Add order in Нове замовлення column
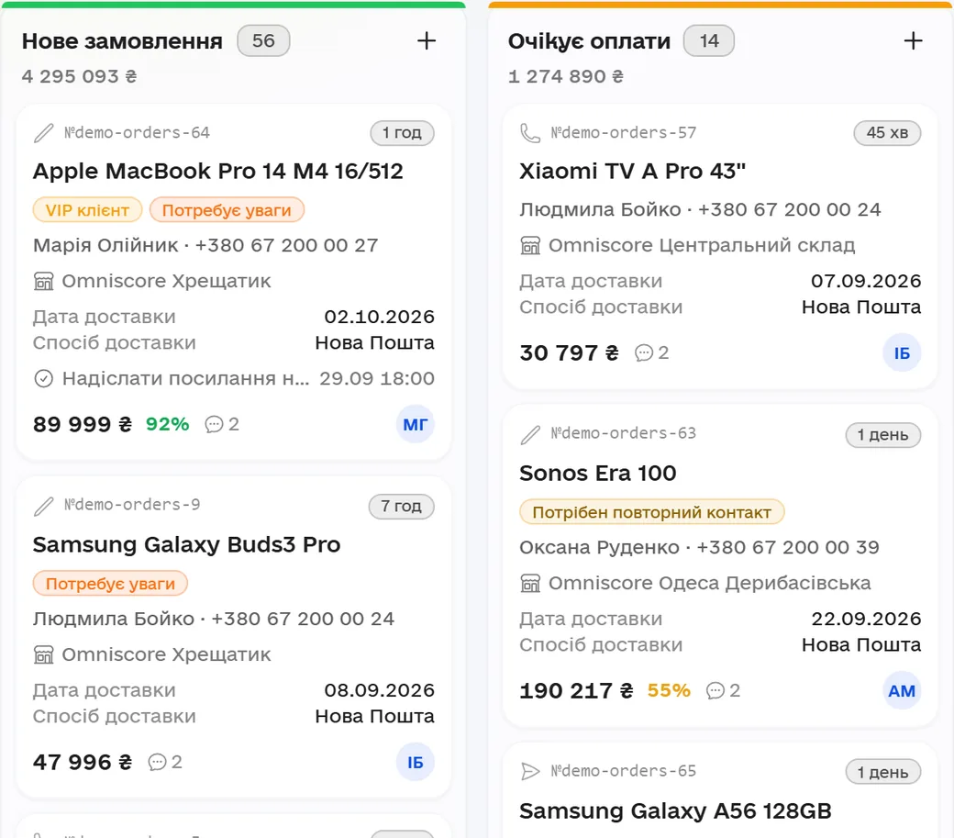 [x=427, y=40]
